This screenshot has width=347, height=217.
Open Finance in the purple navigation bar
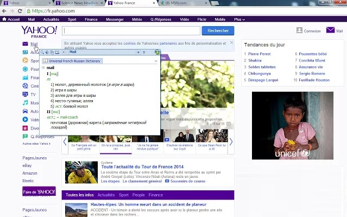[x=91, y=19]
